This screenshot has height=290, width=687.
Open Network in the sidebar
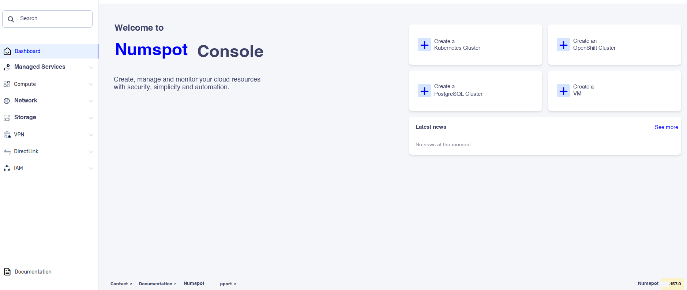(49, 101)
